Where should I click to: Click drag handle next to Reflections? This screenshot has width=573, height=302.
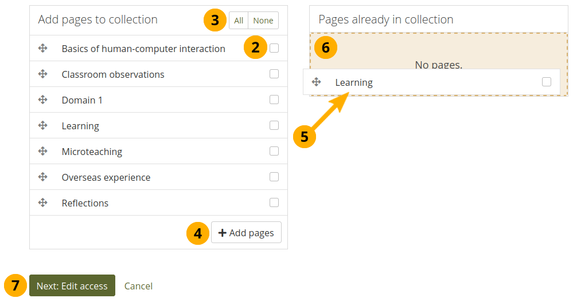pyautogui.click(x=42, y=203)
